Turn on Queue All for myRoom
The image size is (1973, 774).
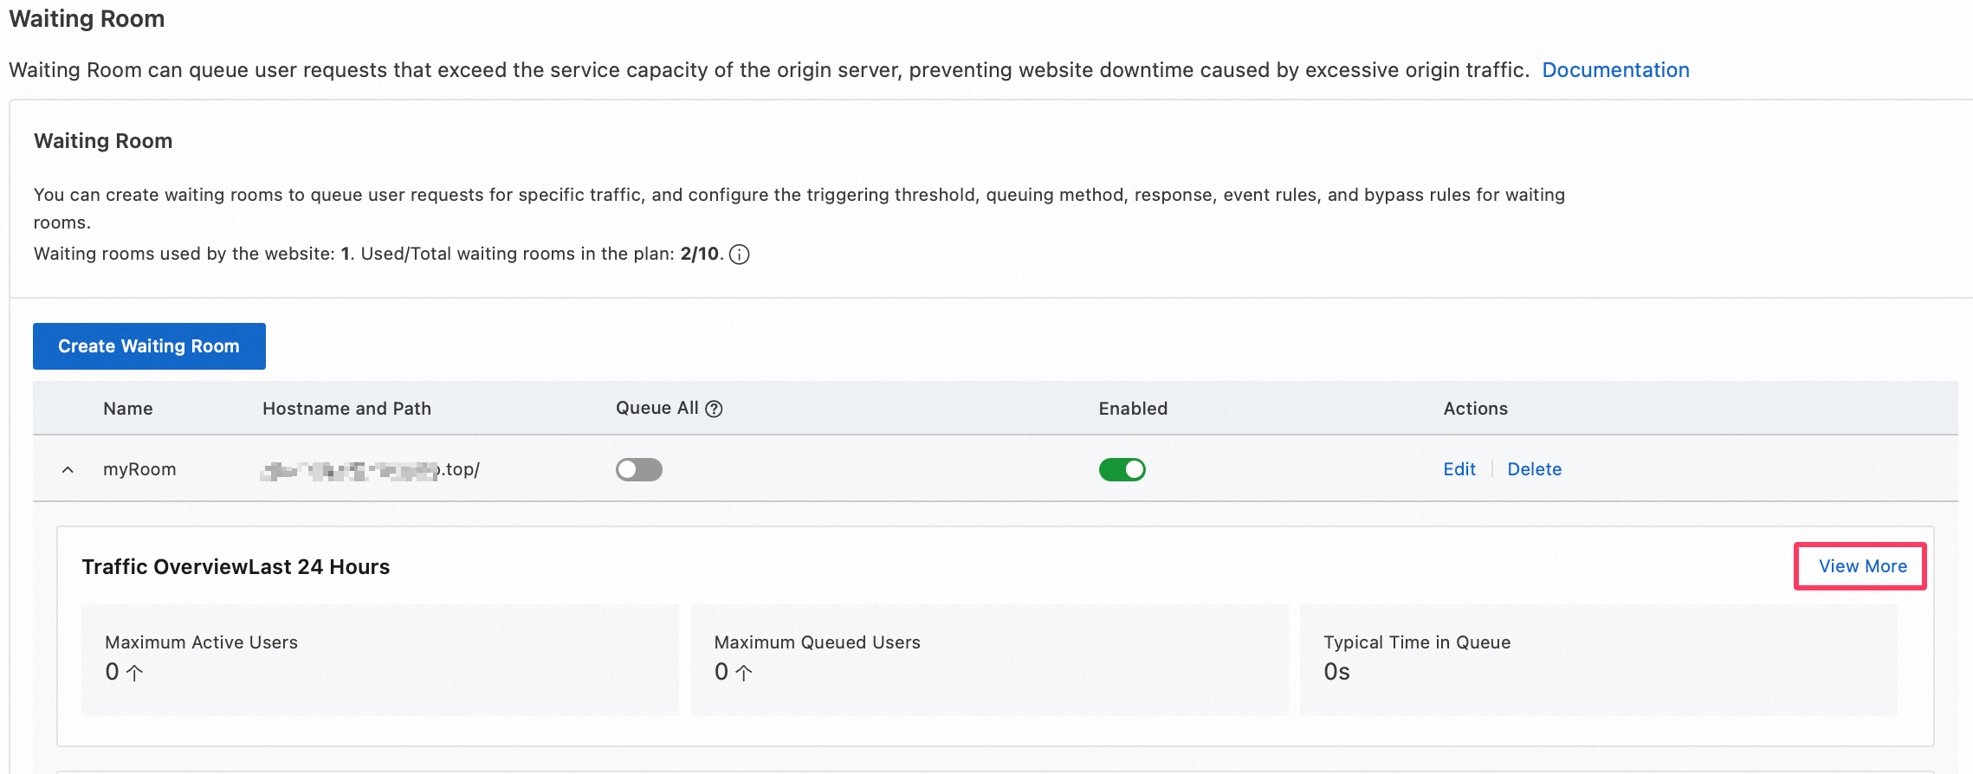click(x=638, y=470)
